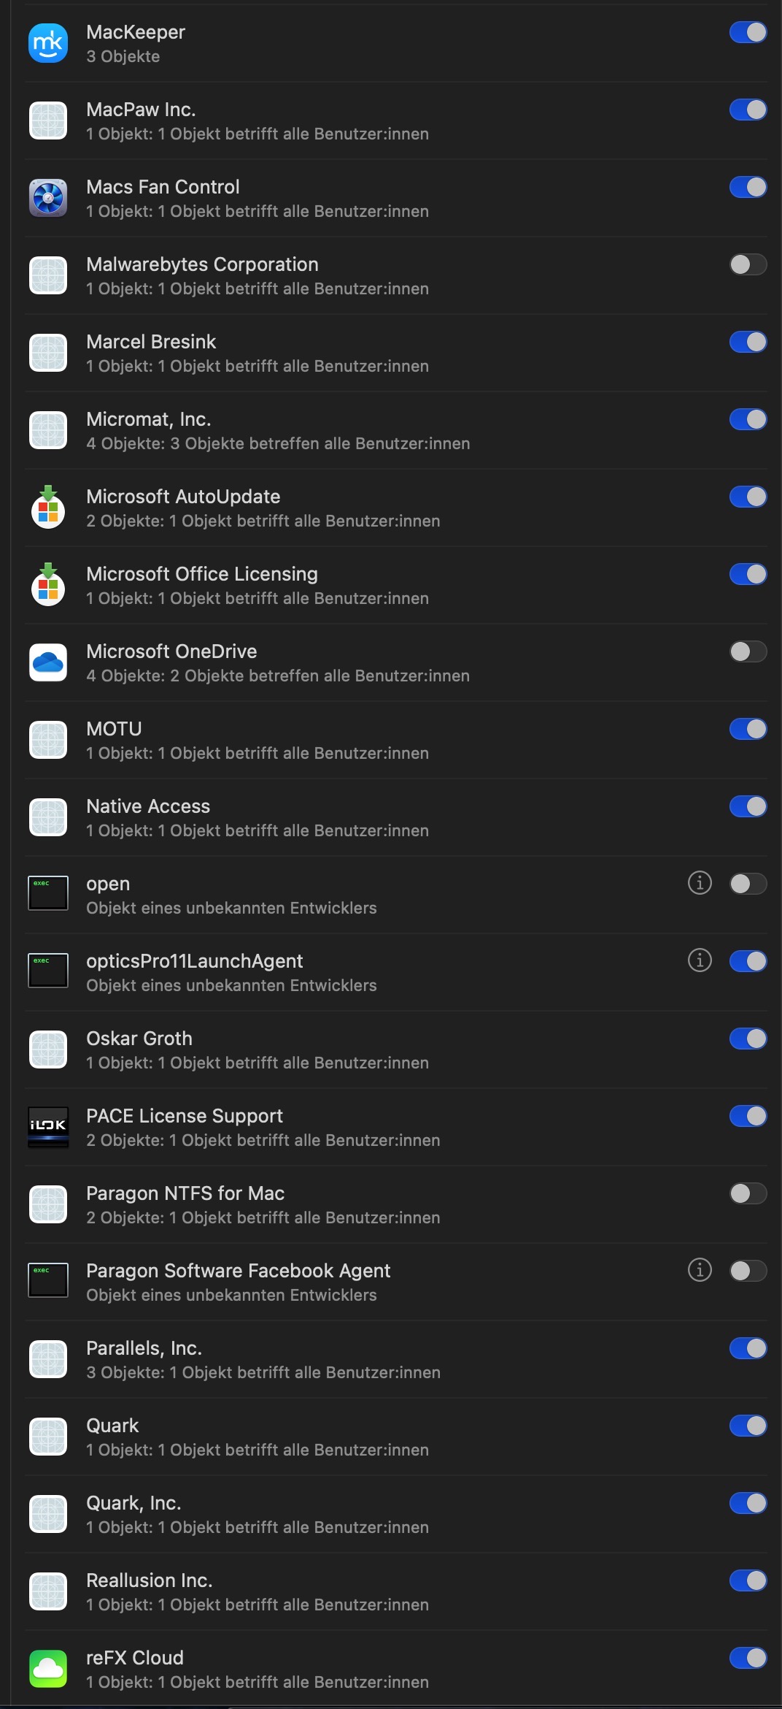The width and height of the screenshot is (782, 1709).
Task: Enable Malwarebytes Corporation background item
Action: pos(748,264)
